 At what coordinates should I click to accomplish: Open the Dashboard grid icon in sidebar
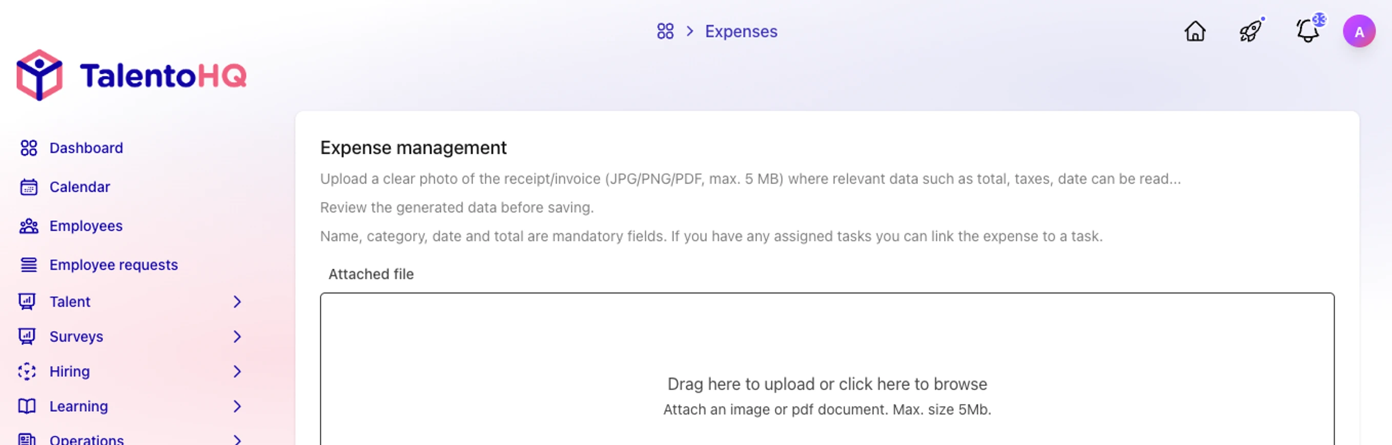[29, 148]
